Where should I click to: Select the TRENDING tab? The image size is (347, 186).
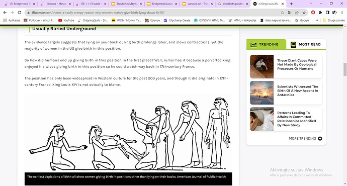coord(266,44)
